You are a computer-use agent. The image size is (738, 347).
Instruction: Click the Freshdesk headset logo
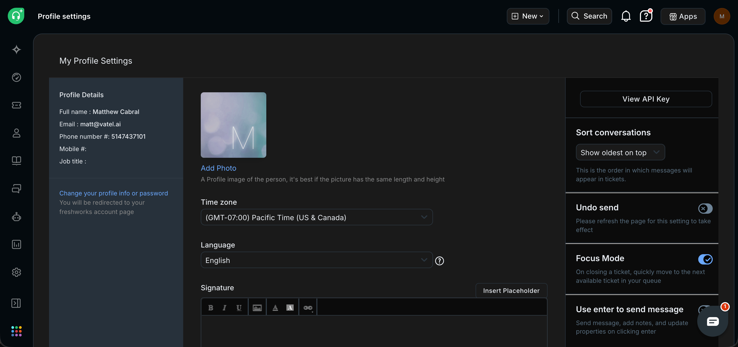coord(16,16)
